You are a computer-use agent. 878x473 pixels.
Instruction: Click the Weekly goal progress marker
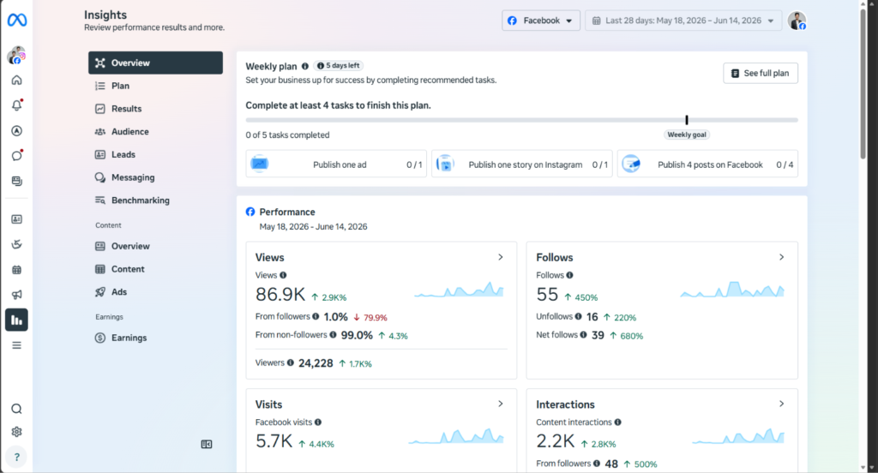(687, 120)
